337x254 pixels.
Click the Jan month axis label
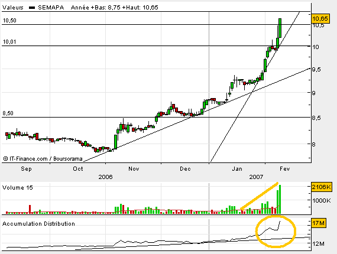(237, 169)
